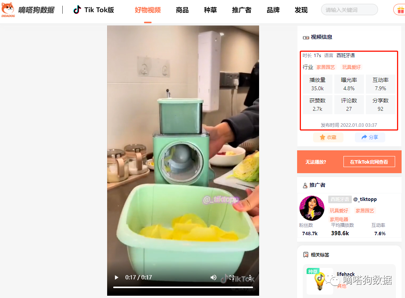Click the @_tiktopp username link
This screenshot has width=405, height=298.
tap(365, 199)
